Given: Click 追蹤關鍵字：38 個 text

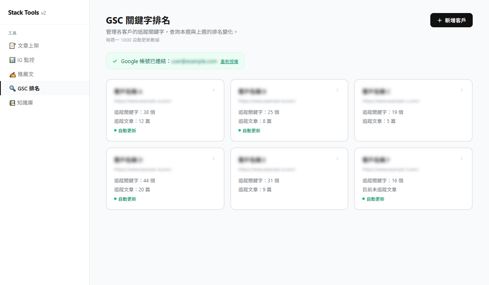Looking at the screenshot, I should 134,112.
